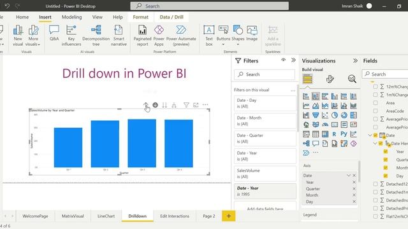Collapse the Visualizations pane double chevron

pyautogui.click(x=355, y=61)
